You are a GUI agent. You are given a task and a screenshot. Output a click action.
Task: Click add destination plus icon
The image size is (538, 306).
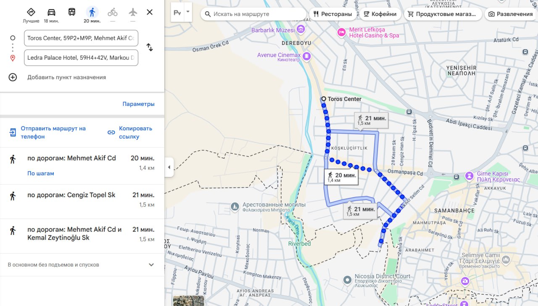tap(13, 77)
